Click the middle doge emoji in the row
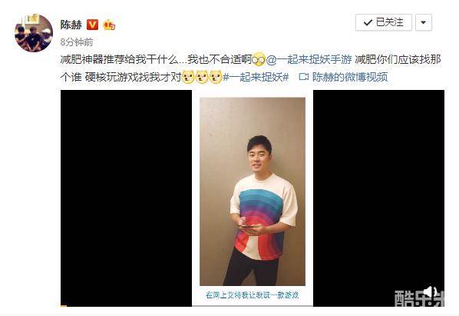The image size is (459, 316). (202, 77)
